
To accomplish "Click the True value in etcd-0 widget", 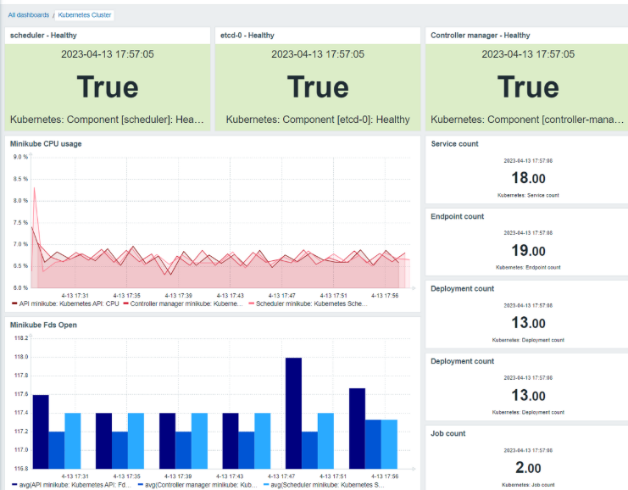I will [x=318, y=87].
